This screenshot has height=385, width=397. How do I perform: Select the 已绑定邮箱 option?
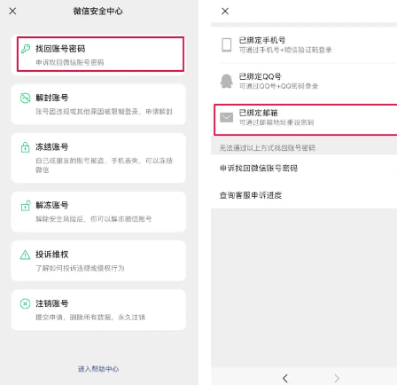pos(306,120)
